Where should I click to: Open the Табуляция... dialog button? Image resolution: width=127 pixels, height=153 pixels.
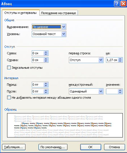click(14, 147)
